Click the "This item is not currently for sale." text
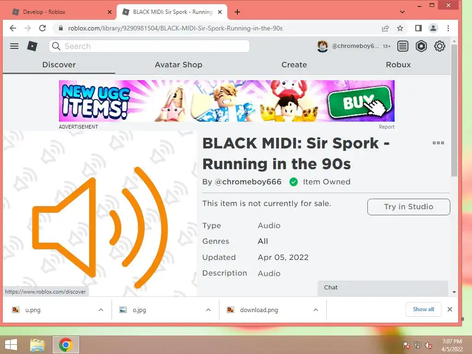 click(x=267, y=203)
